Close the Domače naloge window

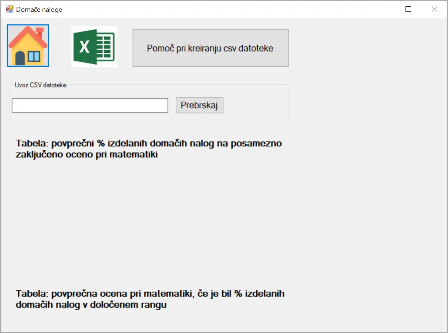point(434,9)
